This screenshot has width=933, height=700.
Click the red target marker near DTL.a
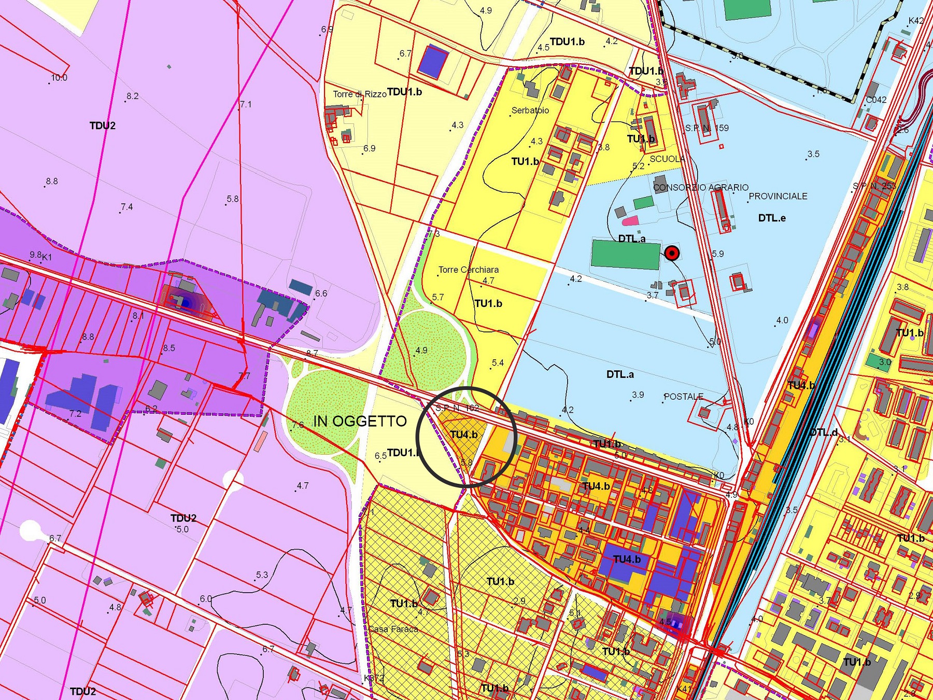pos(672,253)
